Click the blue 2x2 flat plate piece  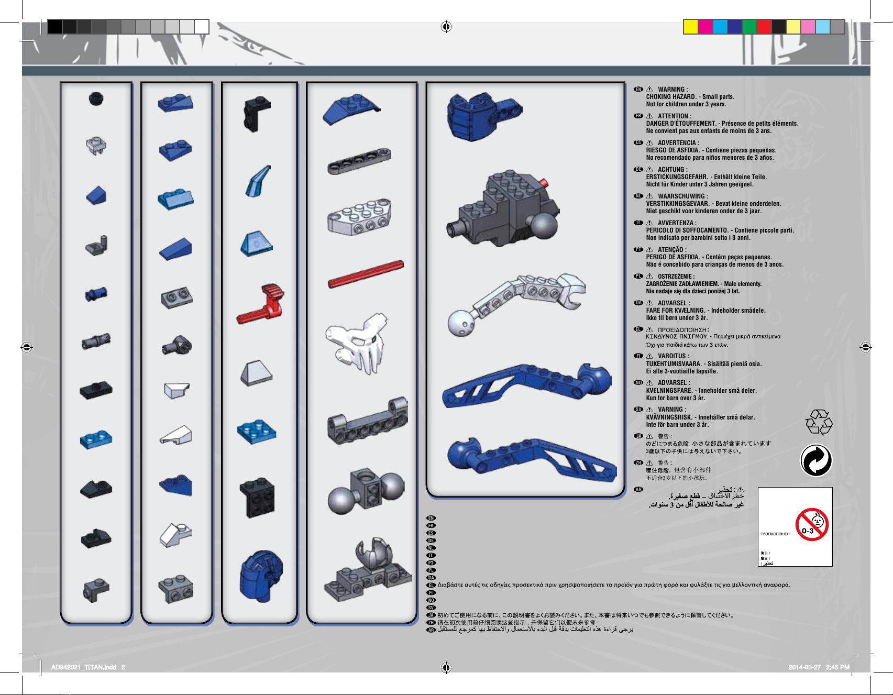click(257, 432)
